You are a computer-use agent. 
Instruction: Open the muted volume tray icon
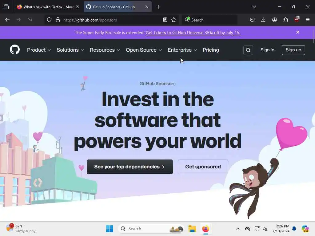[x=265, y=229]
